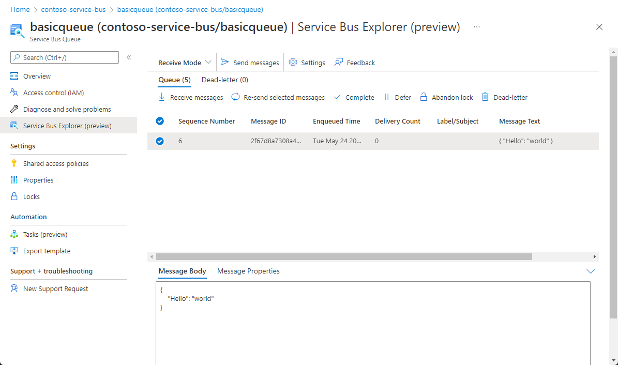Click the Service Bus Explorer sidebar icon
Screen dimensions: 618x365
[x=14, y=125]
